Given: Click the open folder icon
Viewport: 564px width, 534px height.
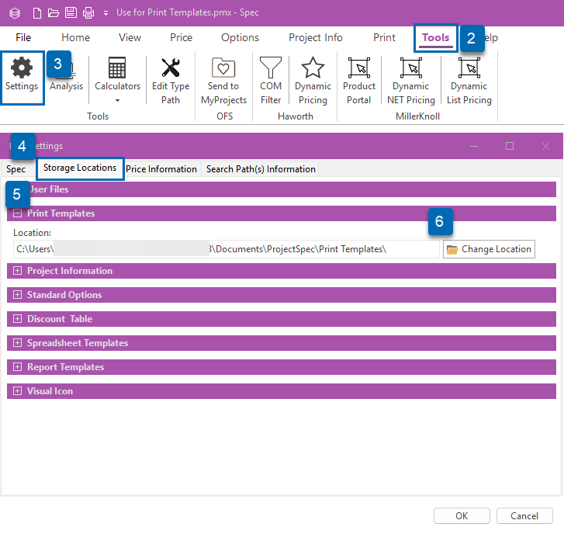Looking at the screenshot, I should pos(54,13).
